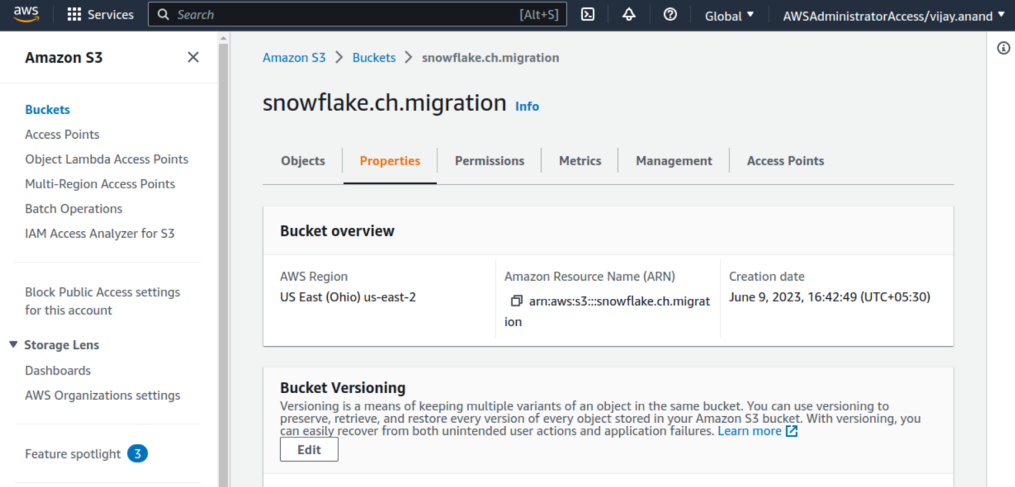
Task: Collapse the Storage Lens section
Action: (13, 345)
